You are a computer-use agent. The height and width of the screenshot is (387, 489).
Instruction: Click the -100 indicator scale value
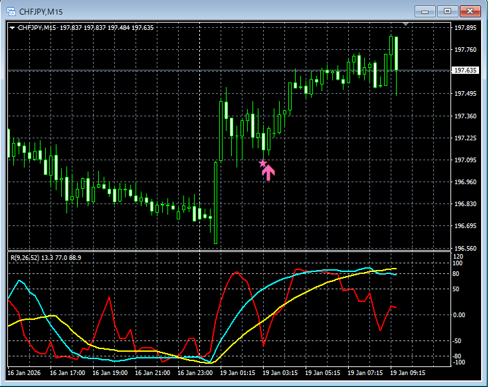click(458, 362)
